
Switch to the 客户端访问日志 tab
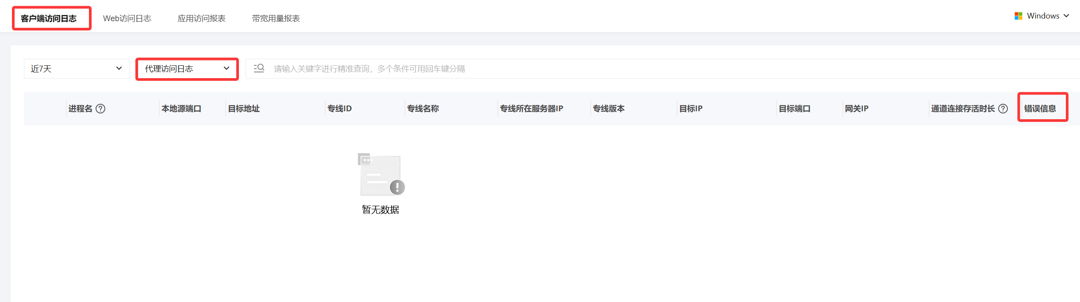49,19
